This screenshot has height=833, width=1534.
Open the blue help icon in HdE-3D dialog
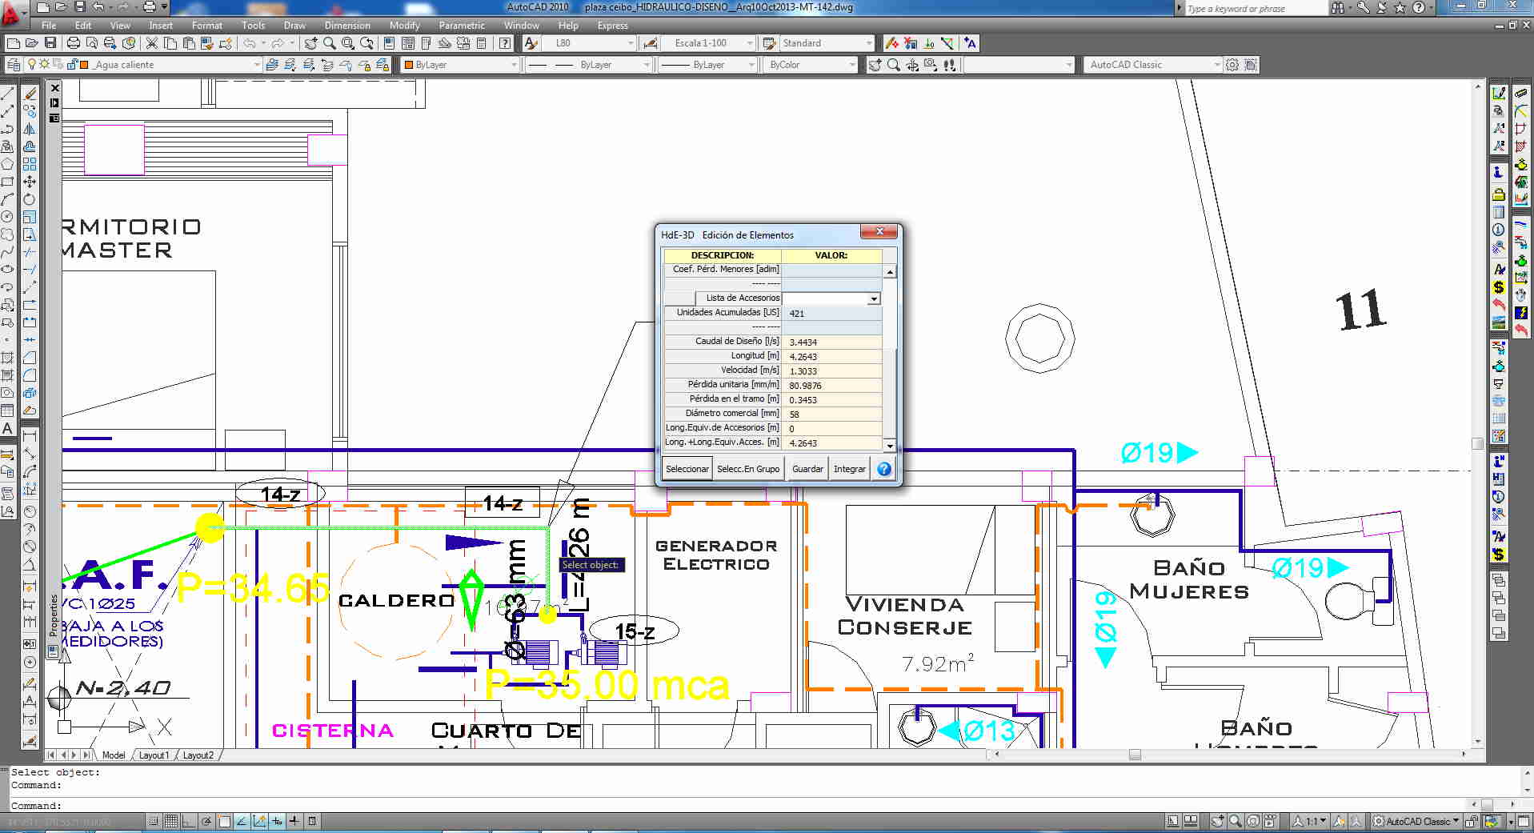pos(883,469)
